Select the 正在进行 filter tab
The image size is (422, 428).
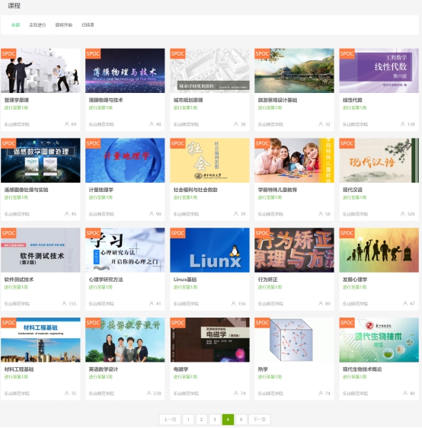(x=37, y=25)
